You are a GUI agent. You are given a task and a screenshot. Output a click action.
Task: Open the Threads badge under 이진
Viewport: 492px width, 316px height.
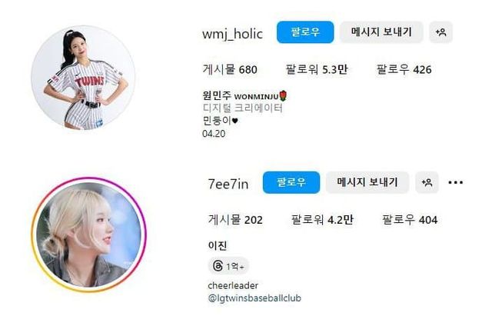coord(228,266)
